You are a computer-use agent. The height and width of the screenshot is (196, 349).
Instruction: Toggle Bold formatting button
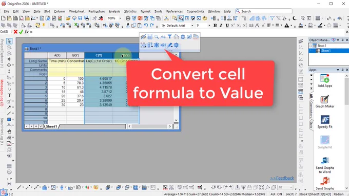click(215, 26)
